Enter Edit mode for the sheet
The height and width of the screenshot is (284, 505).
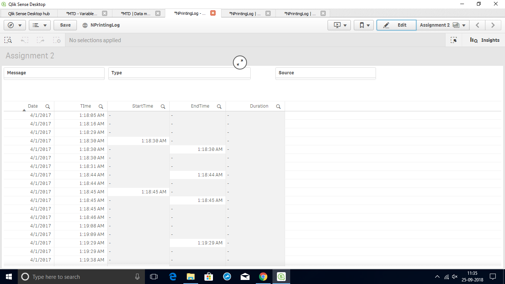[x=396, y=25]
